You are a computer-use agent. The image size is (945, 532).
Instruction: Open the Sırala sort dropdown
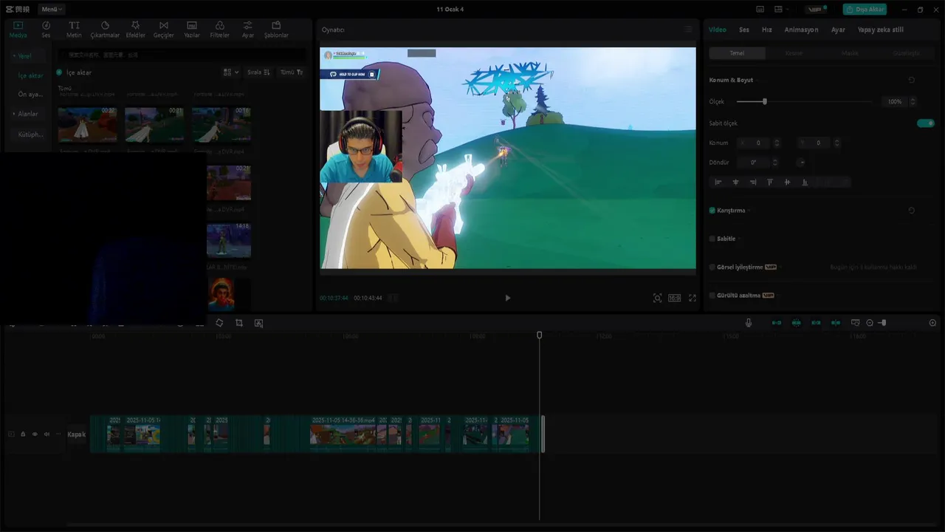pos(258,72)
